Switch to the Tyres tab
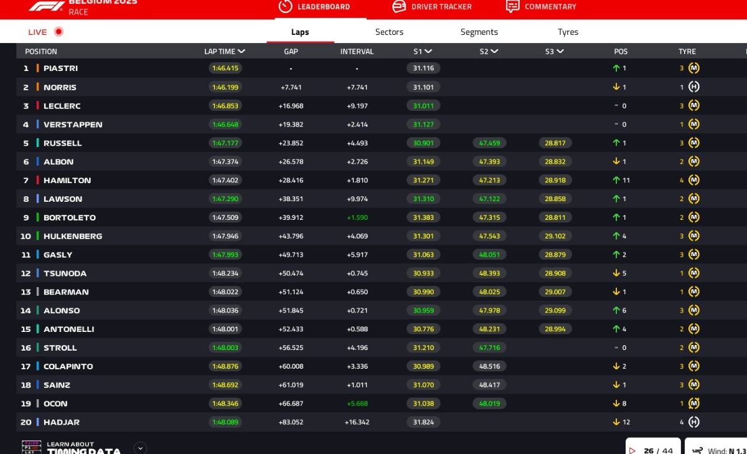 (x=568, y=32)
